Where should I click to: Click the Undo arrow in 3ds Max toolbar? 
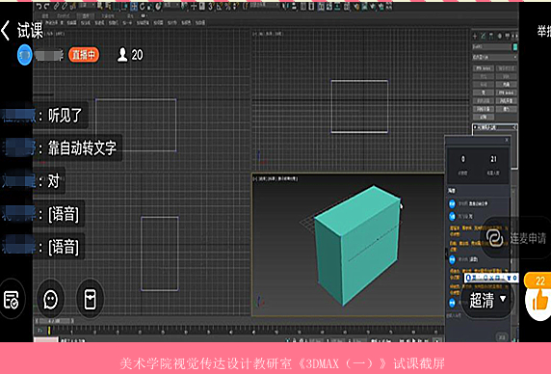39,6
